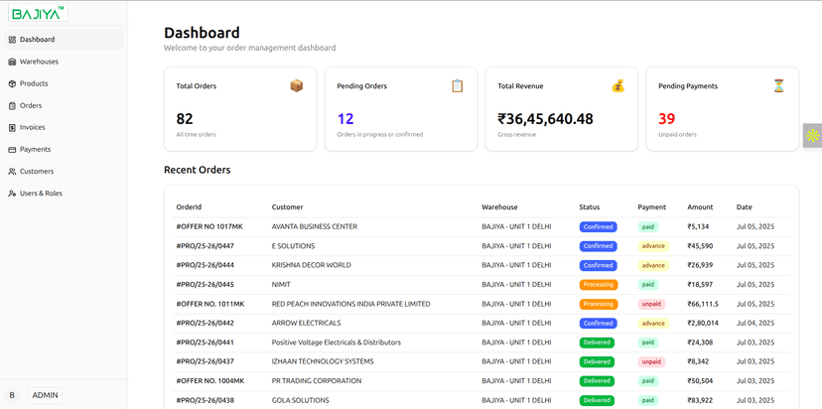Click customer IZHAAN TECHNOLOGY SYSTEMS
The height and width of the screenshot is (409, 822).
pos(323,361)
